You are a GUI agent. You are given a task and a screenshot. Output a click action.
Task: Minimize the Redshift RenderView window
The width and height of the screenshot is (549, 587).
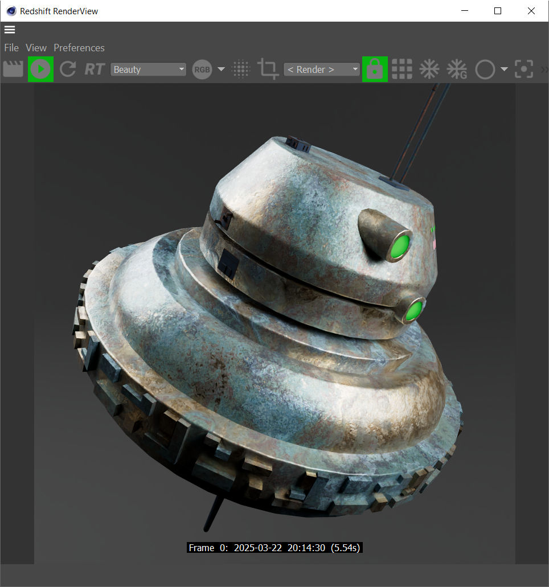coord(465,11)
